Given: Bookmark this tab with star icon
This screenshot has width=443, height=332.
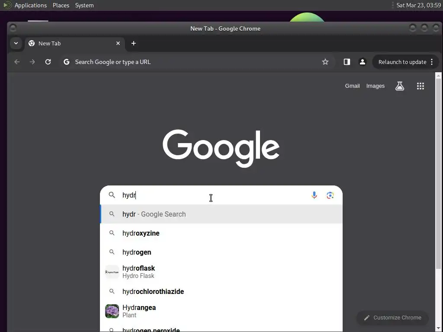Looking at the screenshot, I should (x=325, y=62).
